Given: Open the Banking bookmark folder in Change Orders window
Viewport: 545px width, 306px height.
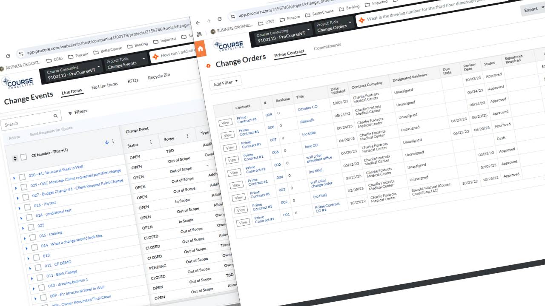Looking at the screenshot, I should tap(349, 8).
